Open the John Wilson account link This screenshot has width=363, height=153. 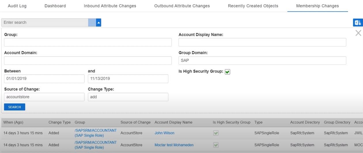click(164, 133)
